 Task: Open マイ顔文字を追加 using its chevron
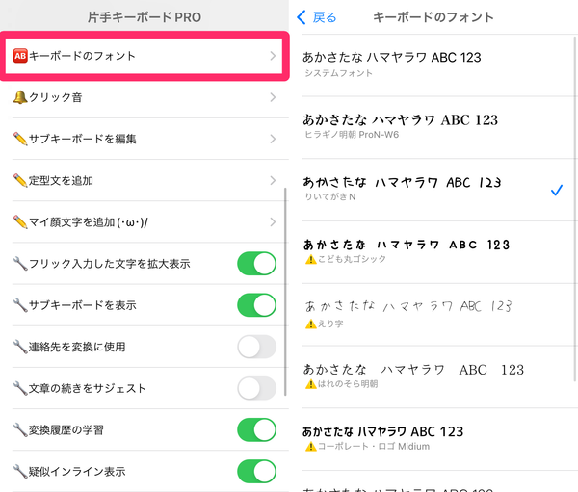pos(273,221)
